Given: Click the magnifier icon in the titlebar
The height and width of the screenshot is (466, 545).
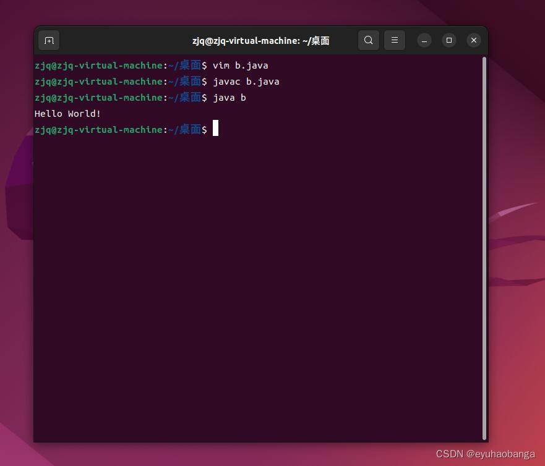Looking at the screenshot, I should [x=369, y=40].
